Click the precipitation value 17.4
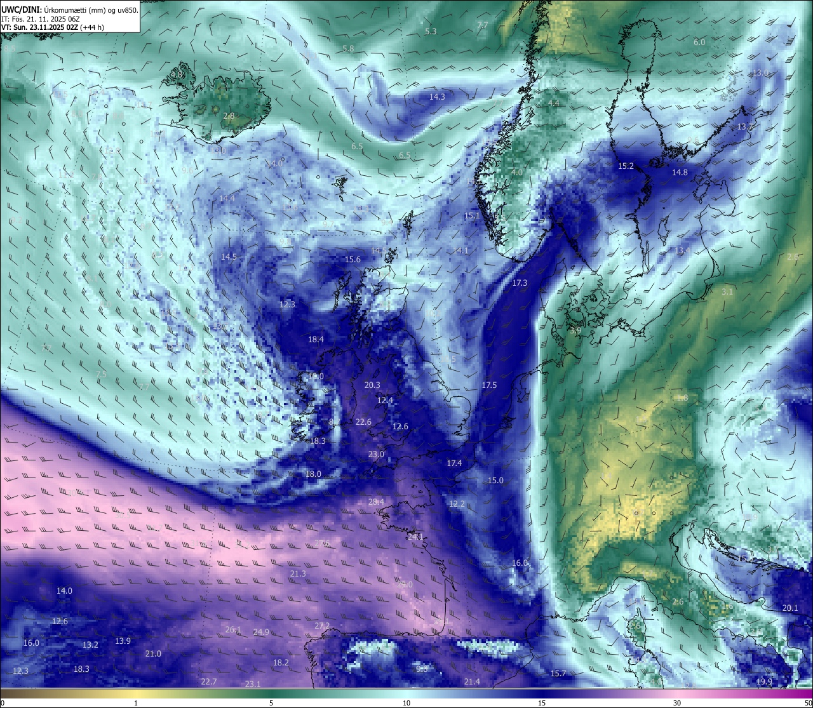This screenshot has width=813, height=708. (x=454, y=463)
